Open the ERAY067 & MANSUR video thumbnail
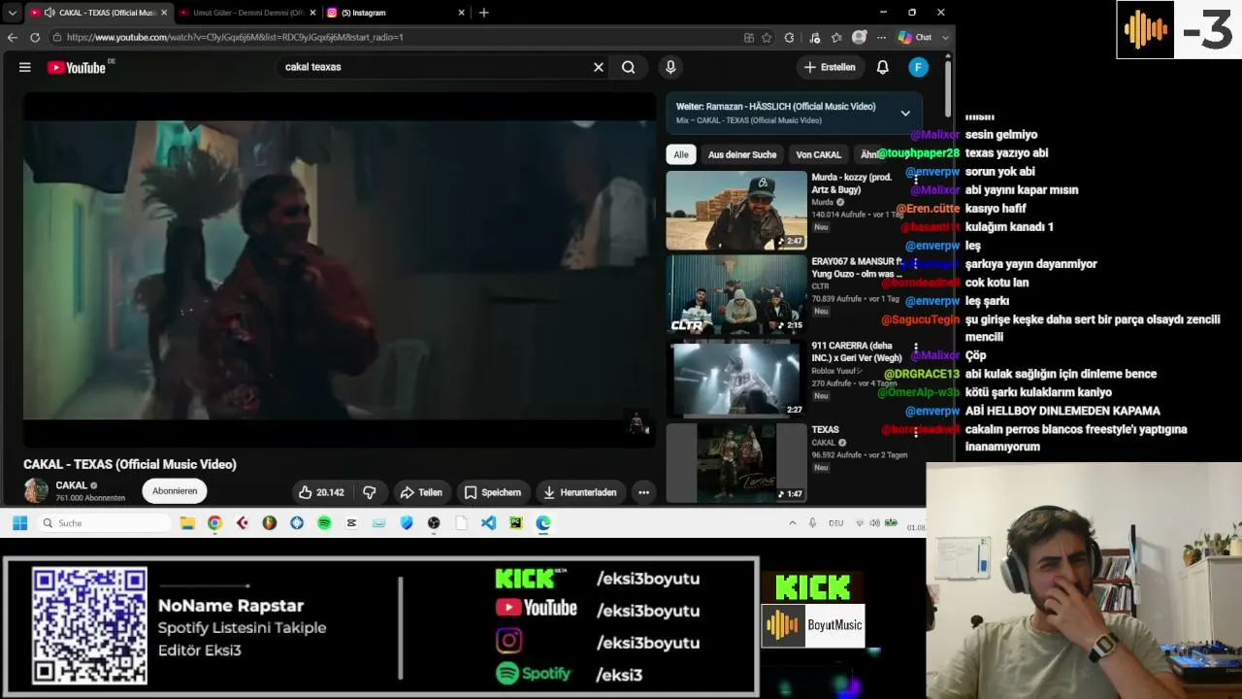Image resolution: width=1242 pixels, height=699 pixels. [736, 294]
